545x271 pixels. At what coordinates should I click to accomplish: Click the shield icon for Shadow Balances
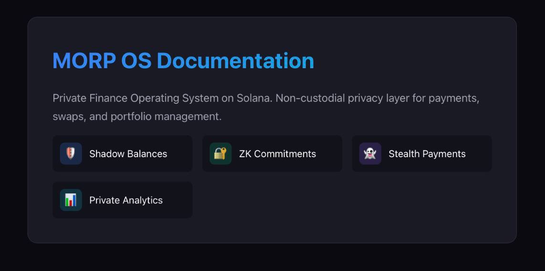point(71,153)
